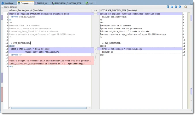Viewport: 196px width, 116px height.
Task: Click the '--don't forget to comment' line
Action: (50, 61)
